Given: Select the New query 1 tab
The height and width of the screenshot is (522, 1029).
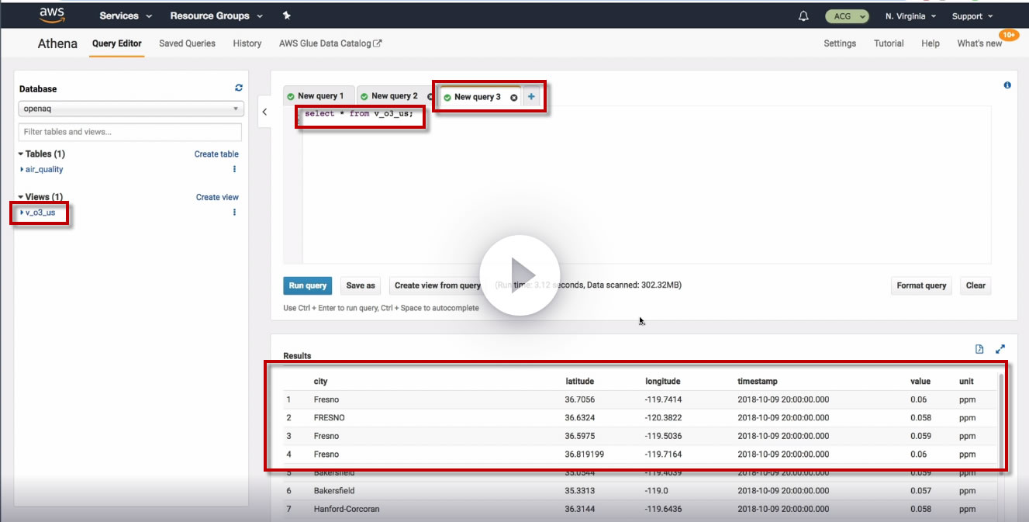Looking at the screenshot, I should click(319, 96).
